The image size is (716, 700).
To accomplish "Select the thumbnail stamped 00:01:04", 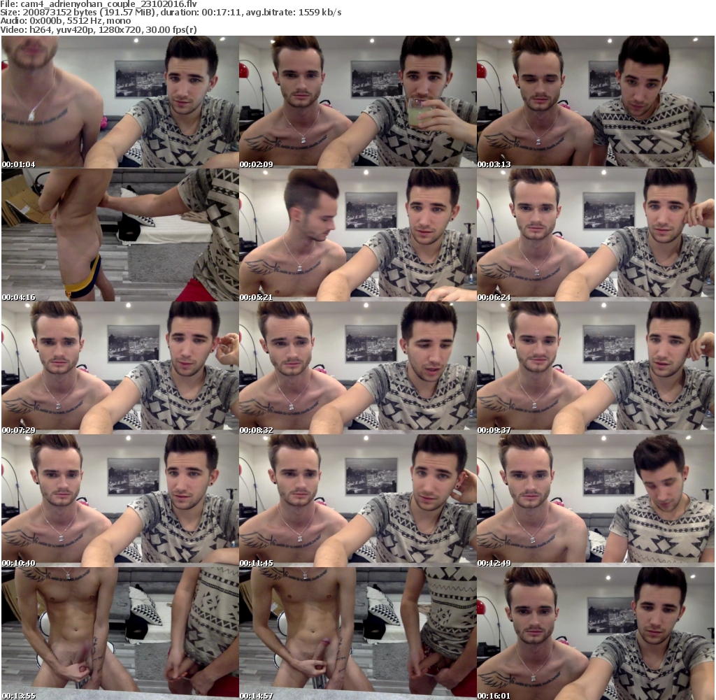I will click(x=120, y=102).
